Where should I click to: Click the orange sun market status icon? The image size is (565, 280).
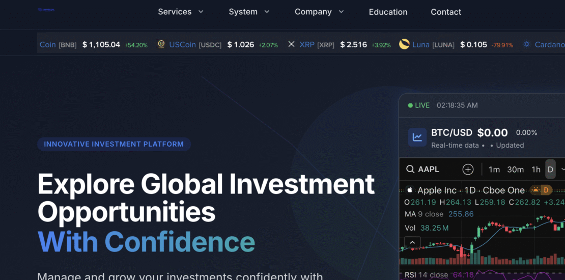[x=536, y=190]
